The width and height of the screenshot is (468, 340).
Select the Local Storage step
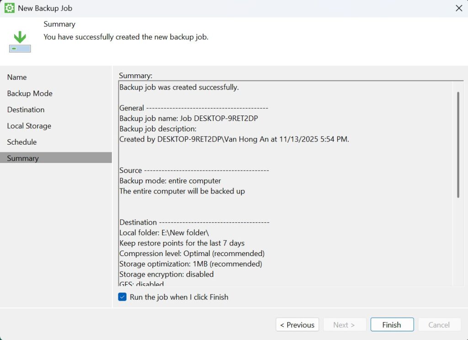click(29, 126)
